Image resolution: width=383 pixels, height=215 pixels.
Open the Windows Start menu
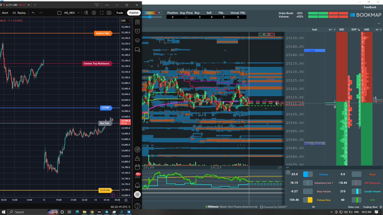coord(3,212)
